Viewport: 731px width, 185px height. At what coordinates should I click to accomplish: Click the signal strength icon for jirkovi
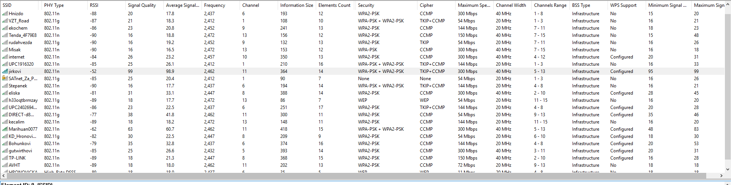(5, 71)
